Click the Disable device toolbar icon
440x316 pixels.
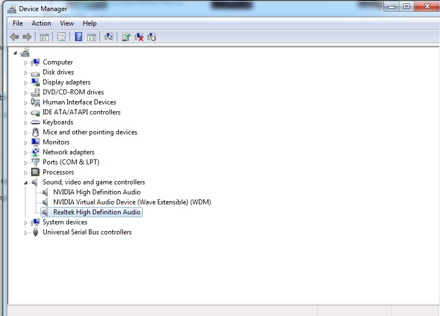(152, 37)
